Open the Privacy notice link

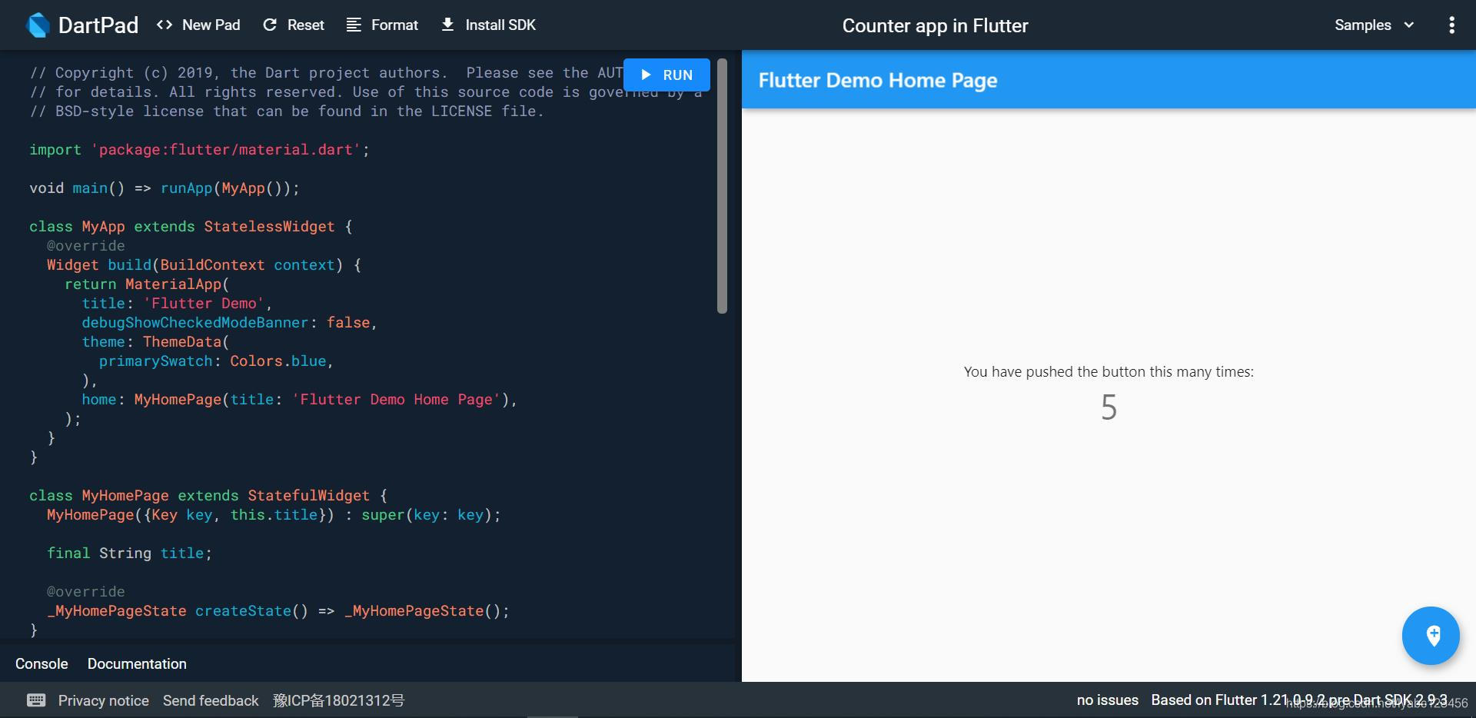tap(104, 700)
